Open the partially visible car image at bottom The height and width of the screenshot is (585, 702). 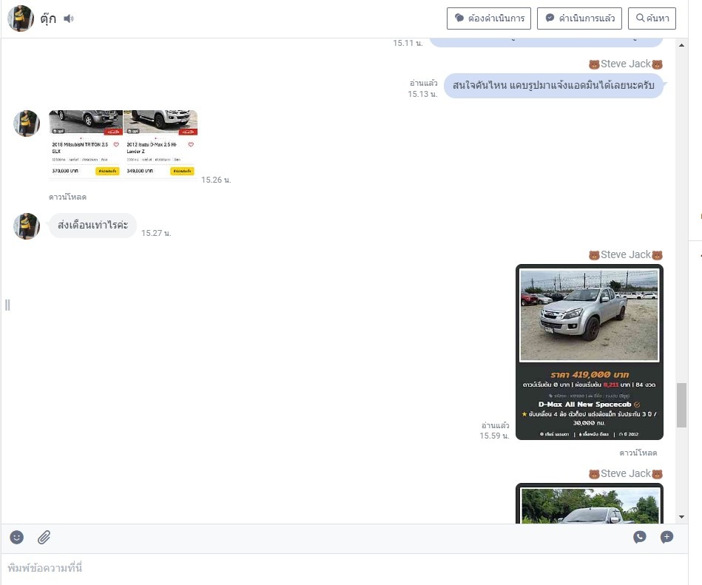[x=589, y=504]
